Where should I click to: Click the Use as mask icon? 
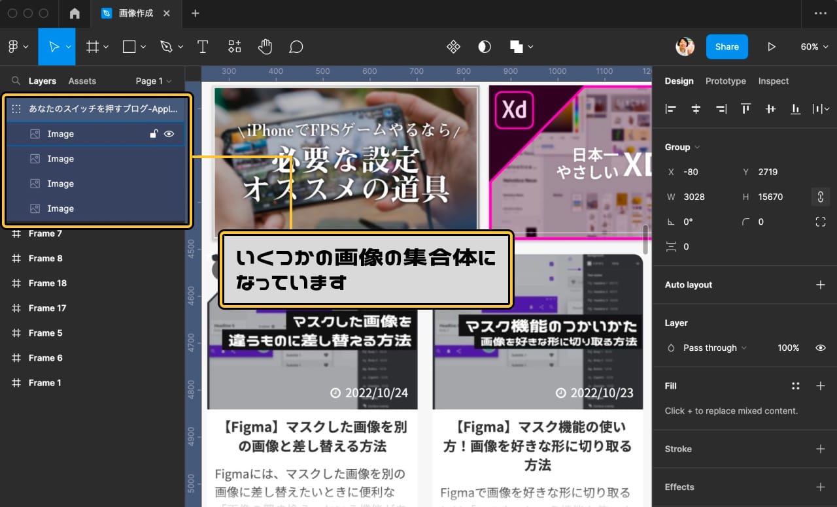point(485,47)
